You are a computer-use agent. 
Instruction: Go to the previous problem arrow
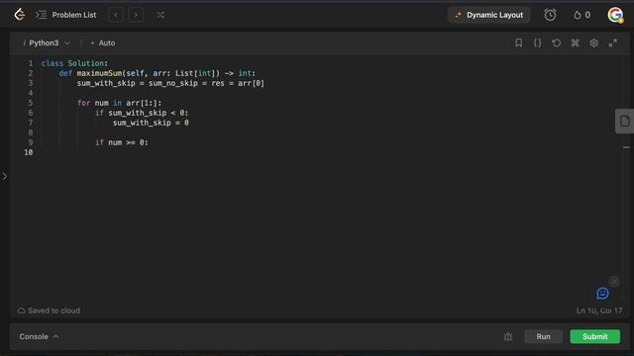(116, 15)
